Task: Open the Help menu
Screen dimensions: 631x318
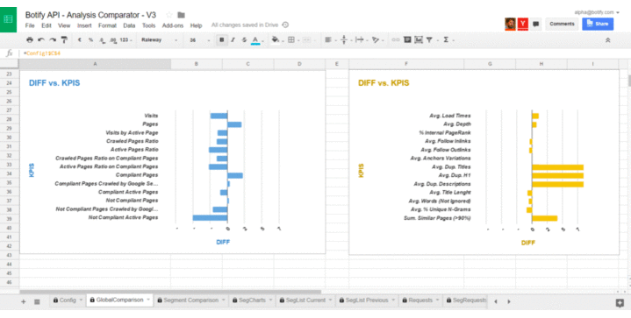Action: coord(196,25)
